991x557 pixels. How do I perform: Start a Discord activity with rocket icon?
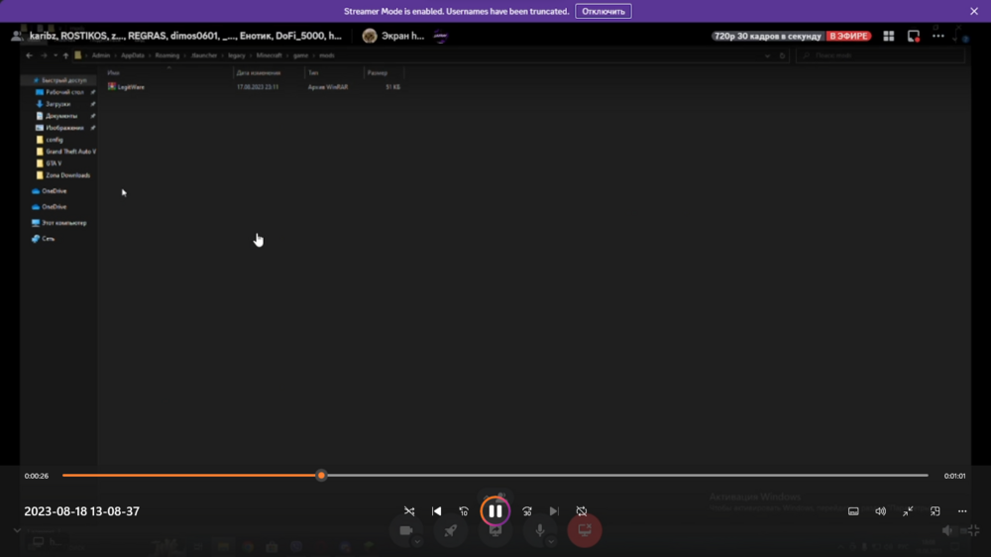[451, 531]
